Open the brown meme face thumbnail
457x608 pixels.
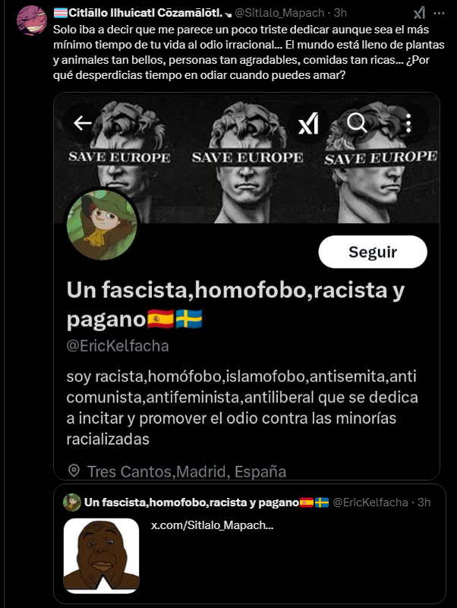pos(101,556)
